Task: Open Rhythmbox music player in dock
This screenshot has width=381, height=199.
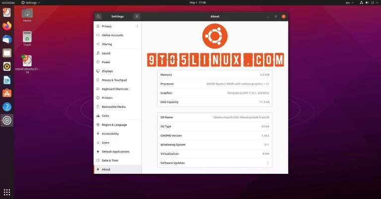Action: coord(7,66)
